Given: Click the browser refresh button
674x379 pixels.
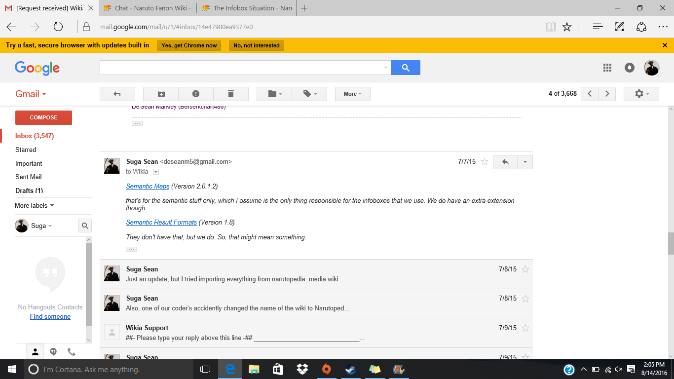Looking at the screenshot, I should [58, 27].
